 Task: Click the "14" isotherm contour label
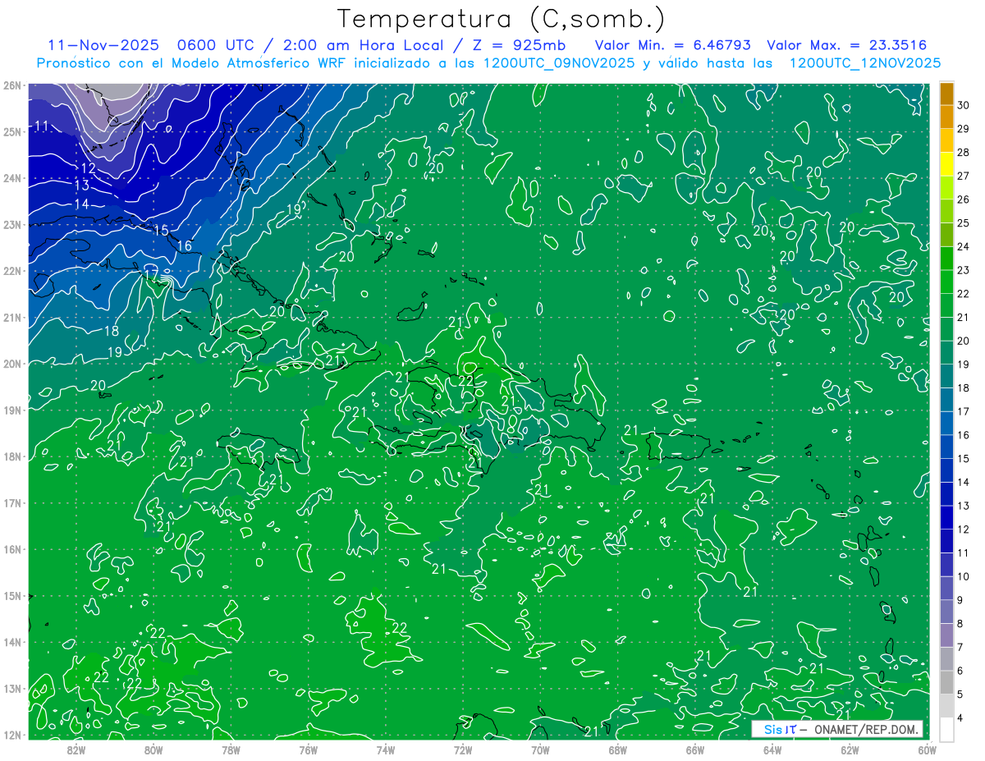pyautogui.click(x=81, y=204)
